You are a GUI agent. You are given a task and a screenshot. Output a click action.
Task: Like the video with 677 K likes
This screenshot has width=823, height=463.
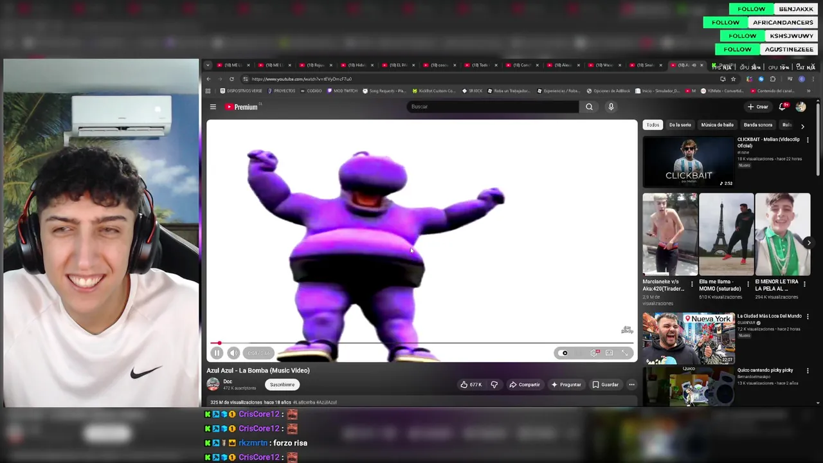click(x=471, y=385)
